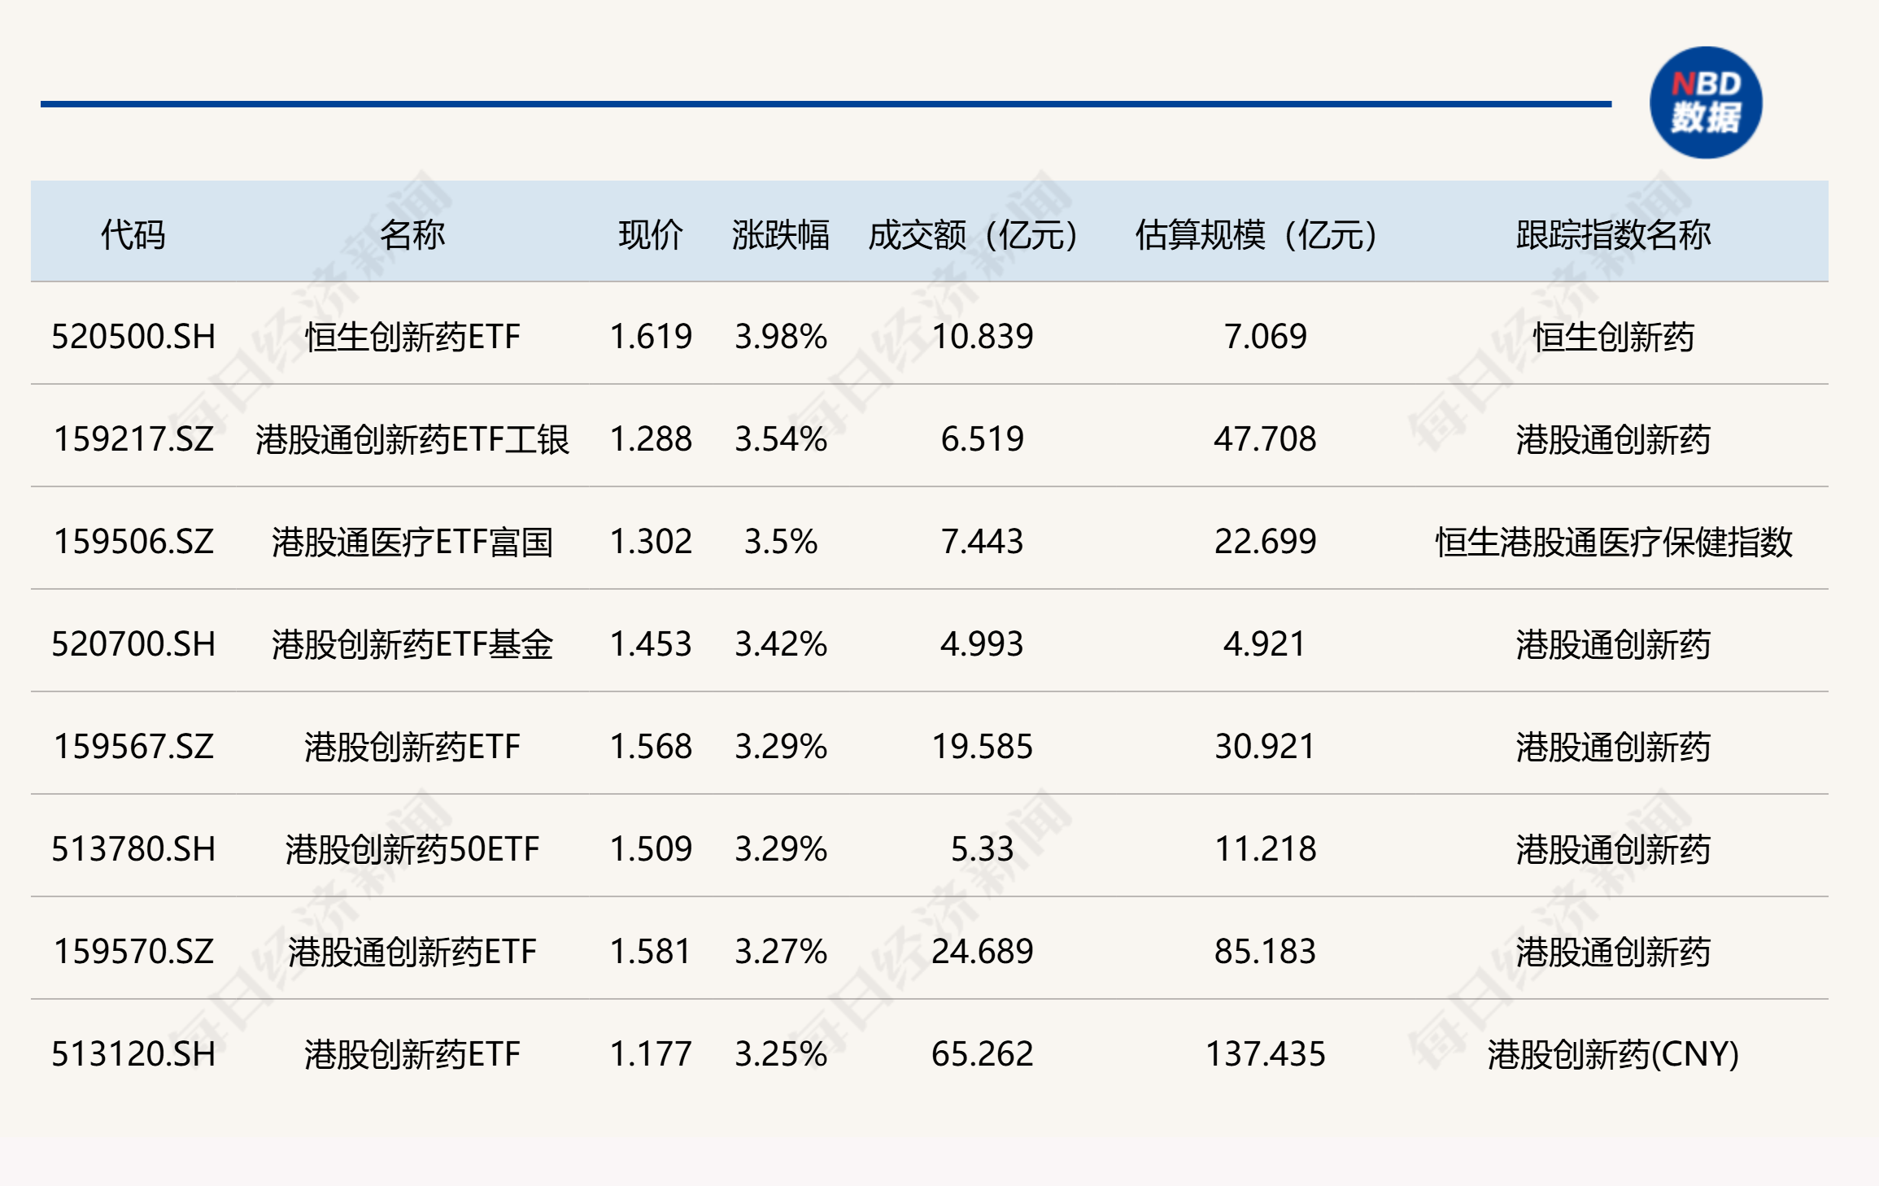The image size is (1879, 1186).
Task: Click the 恒生港股通医疗保健指数 index cell
Action: pos(1612,542)
